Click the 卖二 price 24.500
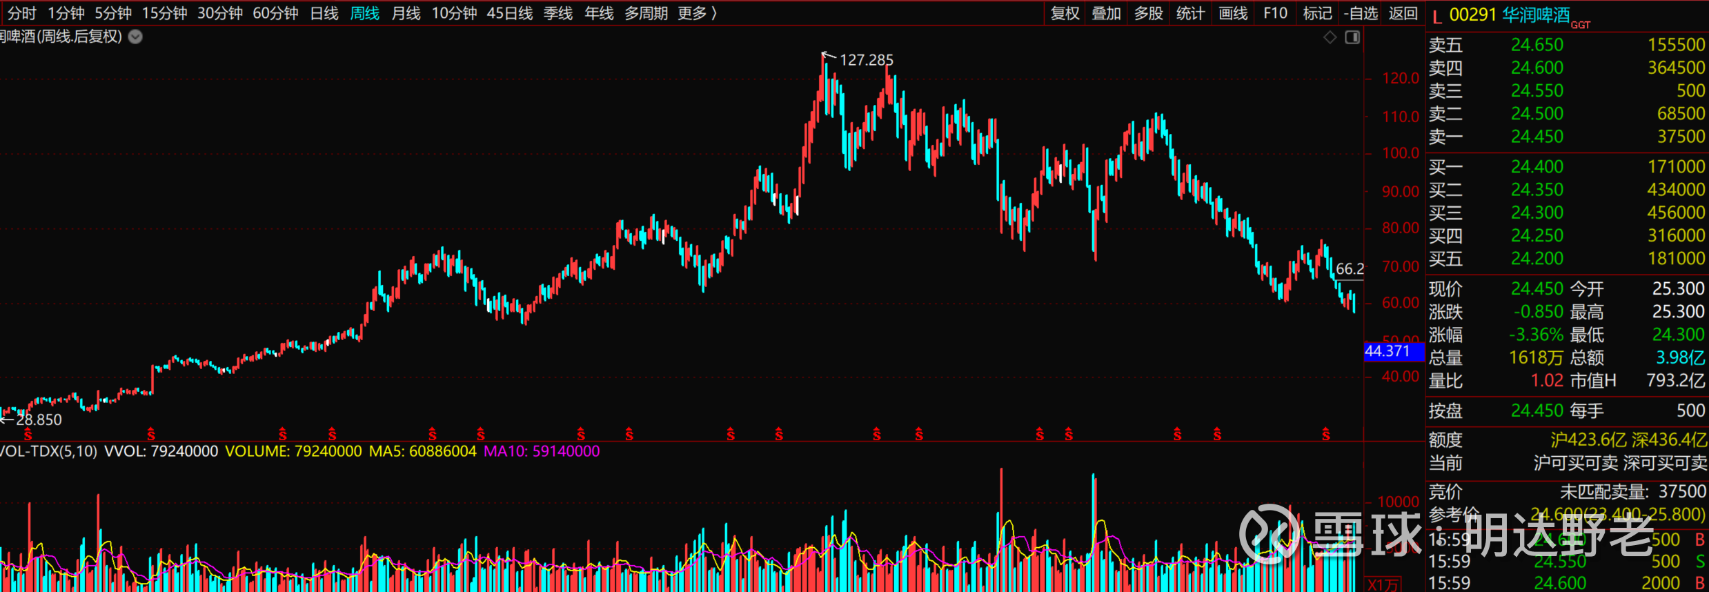The width and height of the screenshot is (1709, 592). [1537, 113]
